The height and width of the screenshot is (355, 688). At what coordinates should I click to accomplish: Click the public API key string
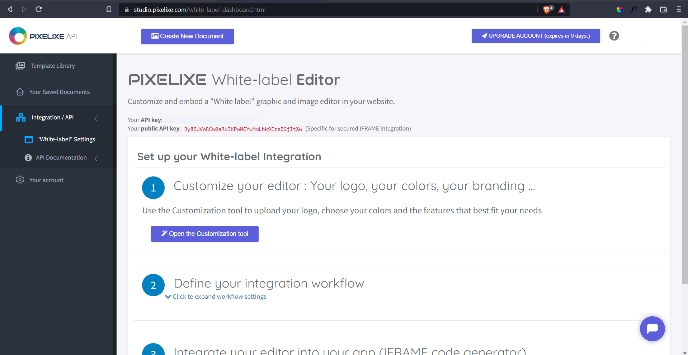[243, 129]
